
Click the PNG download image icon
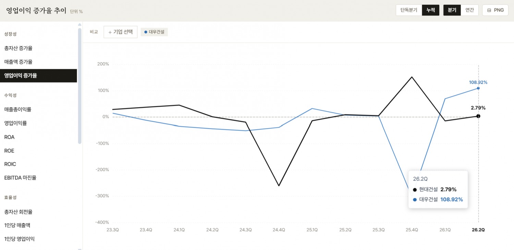pyautogui.click(x=489, y=10)
